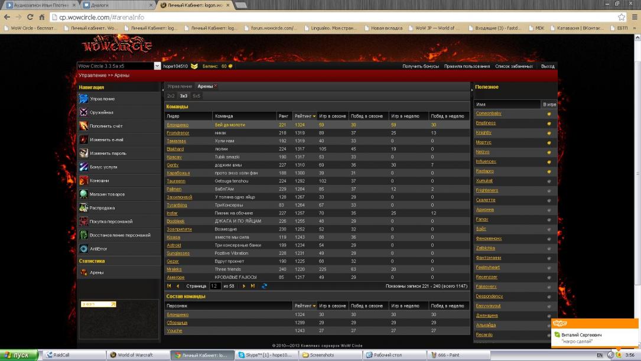The image size is (641, 361).
Task: Click the page number input field
Action: pyautogui.click(x=215, y=286)
